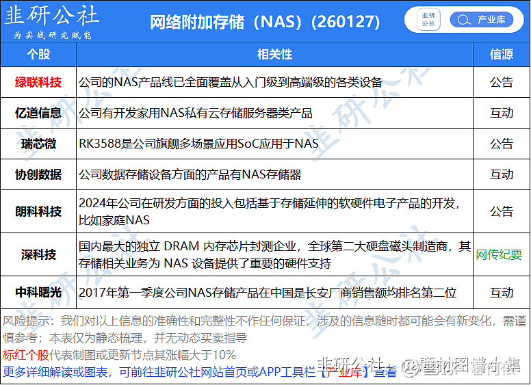Screen dimensions: 531x385
Task: Select the red stock name 绿联科技
Action: tap(38, 82)
